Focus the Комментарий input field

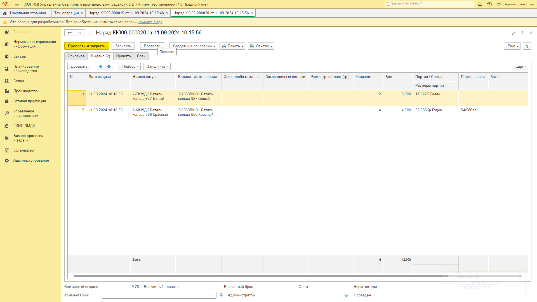click(x=159, y=295)
